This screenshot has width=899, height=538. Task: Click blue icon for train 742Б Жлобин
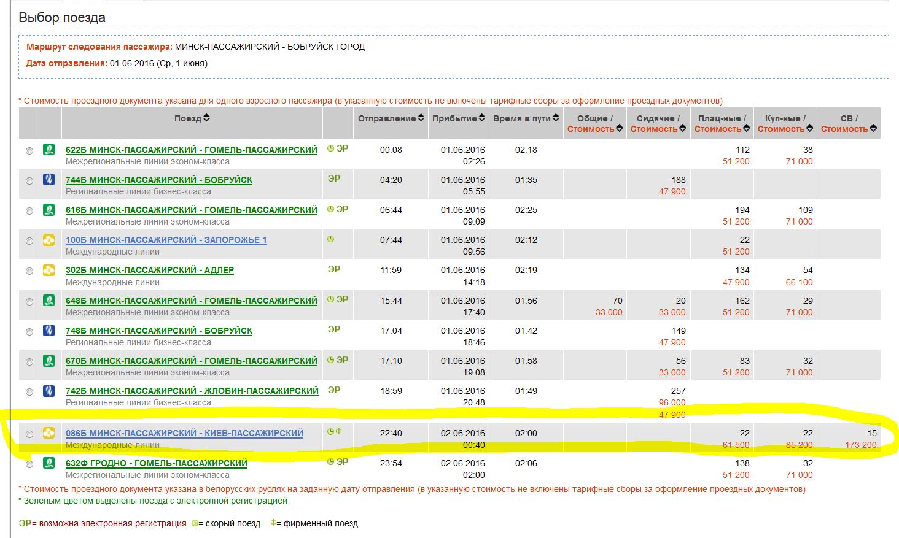(49, 391)
